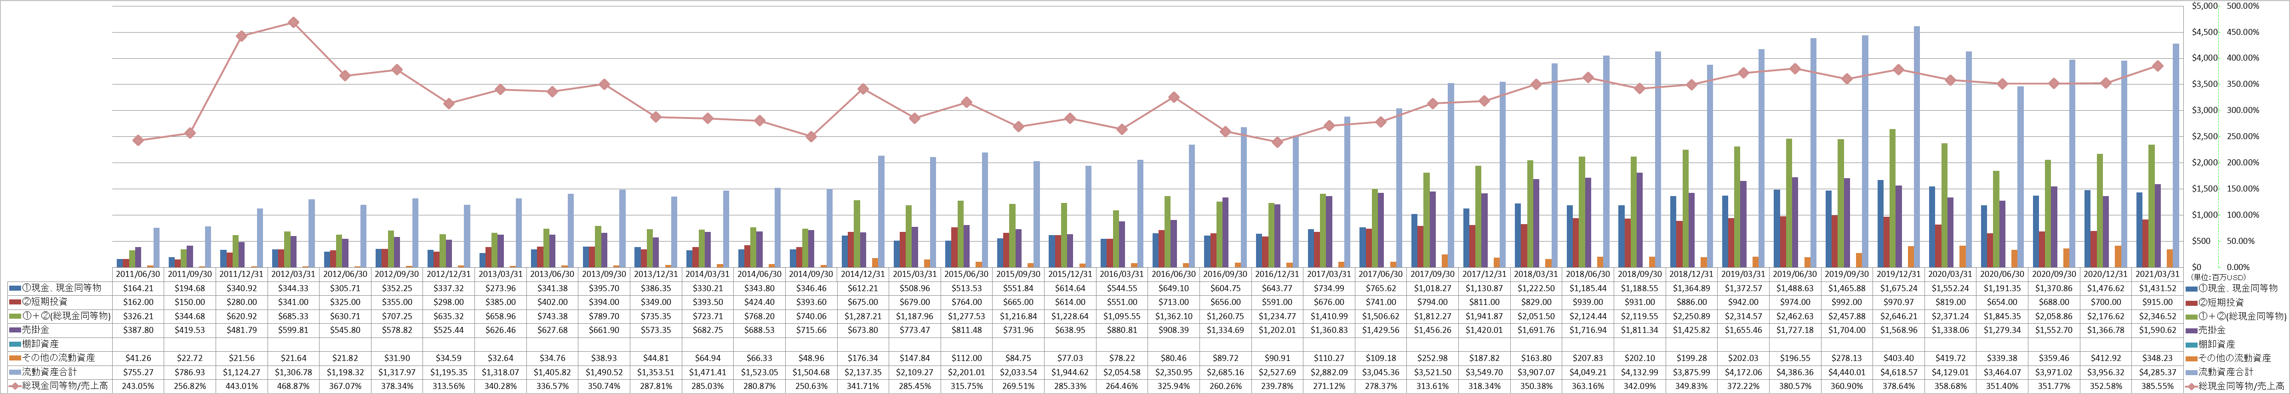Screen dimensions: 2290x394
Task: Select the light-blue total bar for 2020/06/30
Action: 2020,177
